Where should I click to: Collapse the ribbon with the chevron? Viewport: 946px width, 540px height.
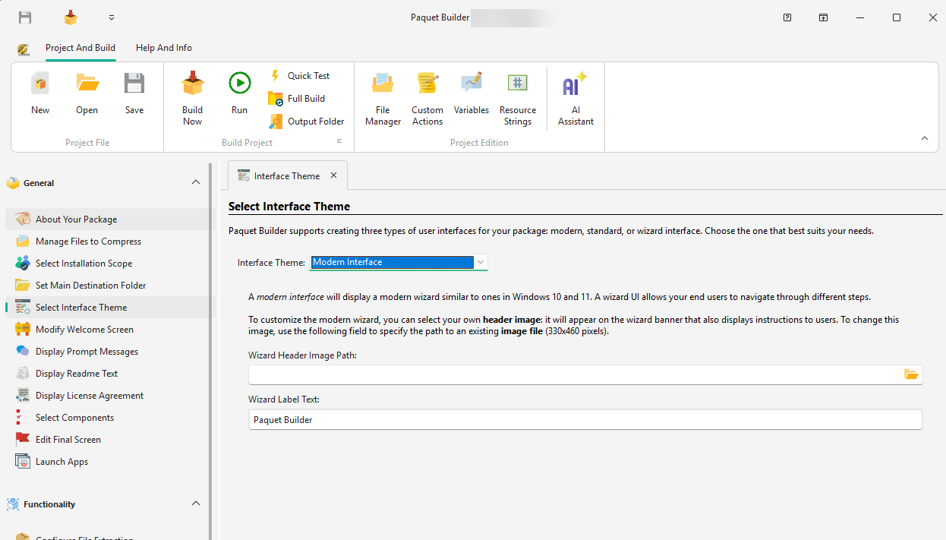[x=924, y=138]
